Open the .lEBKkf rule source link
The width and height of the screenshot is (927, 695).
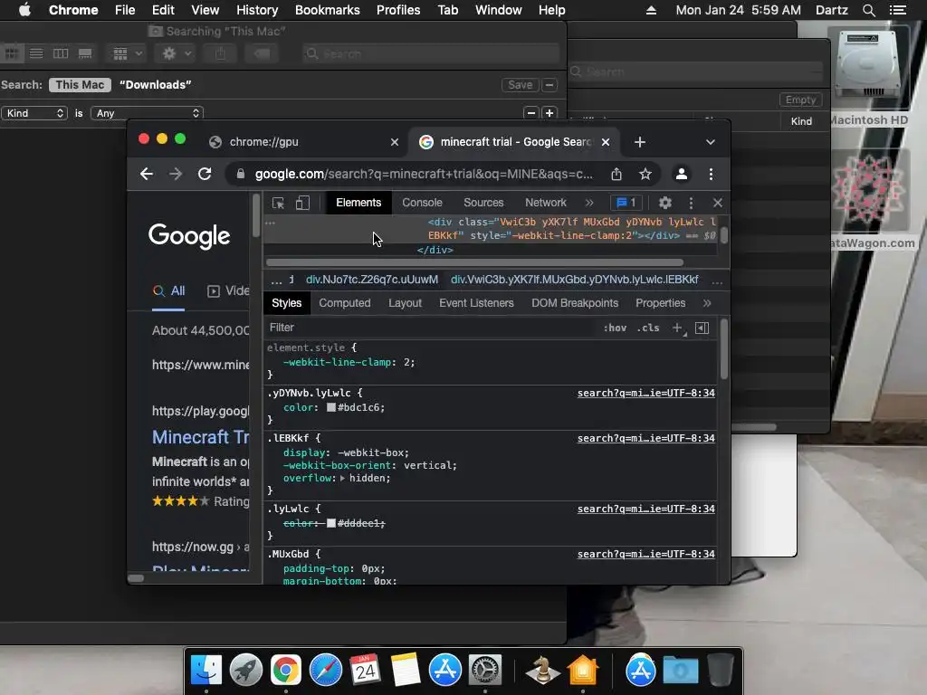(646, 438)
